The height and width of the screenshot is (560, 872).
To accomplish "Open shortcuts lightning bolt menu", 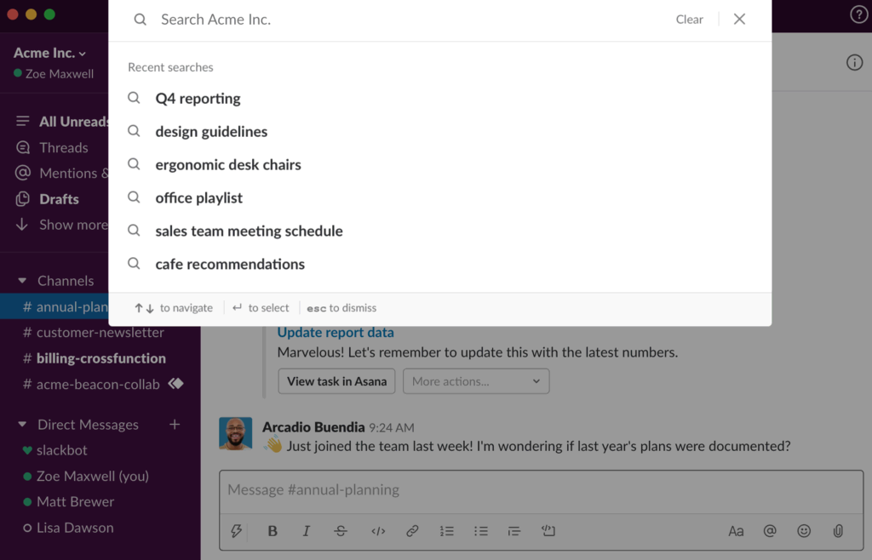I will pyautogui.click(x=237, y=531).
